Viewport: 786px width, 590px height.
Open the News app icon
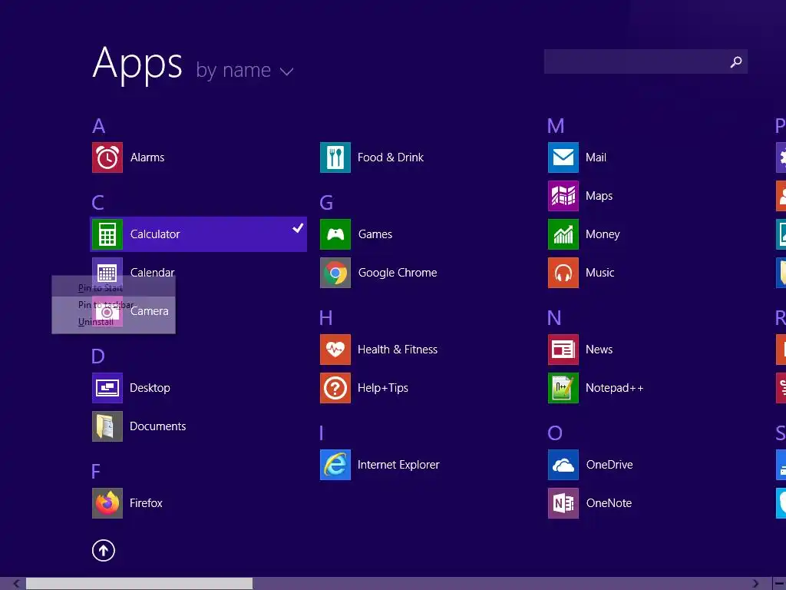(563, 350)
